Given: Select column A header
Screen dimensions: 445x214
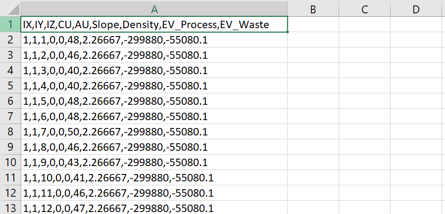Looking at the screenshot, I should pos(154,8).
